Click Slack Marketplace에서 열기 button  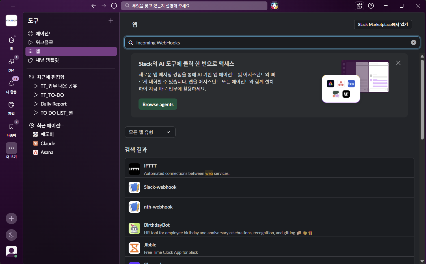coord(383,25)
